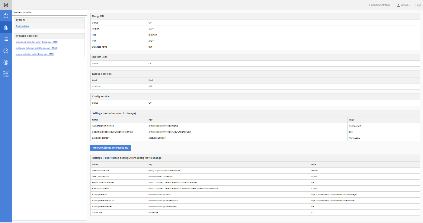Click the cc-database.jar auto update URL

coord(334,194)
